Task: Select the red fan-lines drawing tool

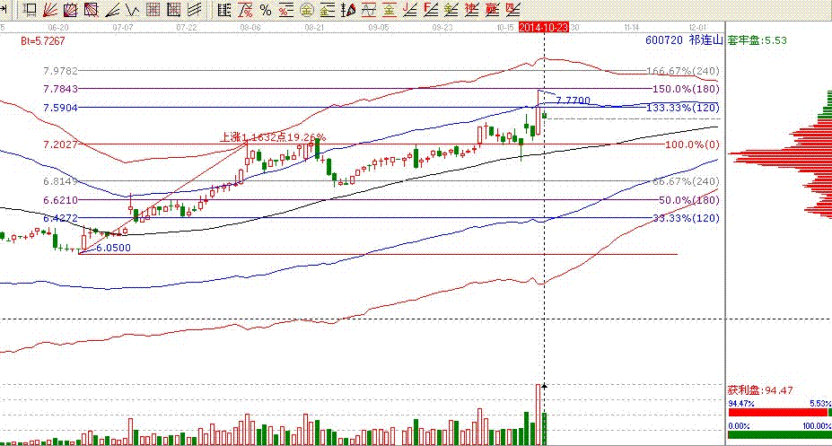Action: (x=51, y=10)
